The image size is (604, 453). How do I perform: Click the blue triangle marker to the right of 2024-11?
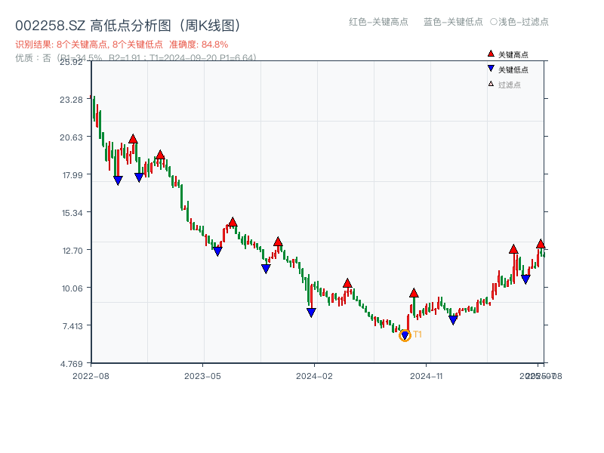pos(453,320)
